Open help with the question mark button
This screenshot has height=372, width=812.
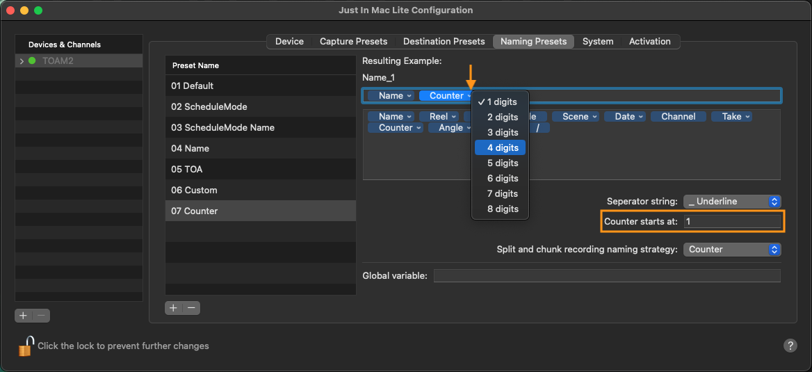[x=790, y=346]
